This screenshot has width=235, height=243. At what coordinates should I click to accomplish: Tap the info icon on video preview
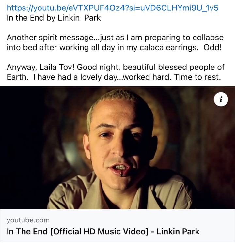[221, 99]
